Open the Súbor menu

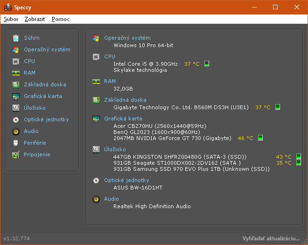pos(11,19)
